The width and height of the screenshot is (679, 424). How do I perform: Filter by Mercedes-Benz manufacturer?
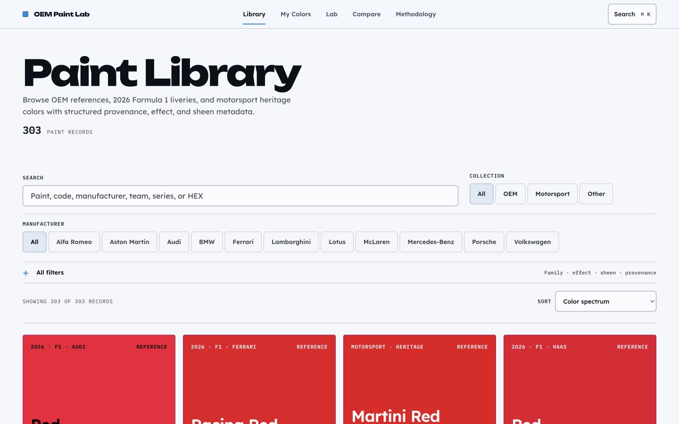(x=431, y=242)
